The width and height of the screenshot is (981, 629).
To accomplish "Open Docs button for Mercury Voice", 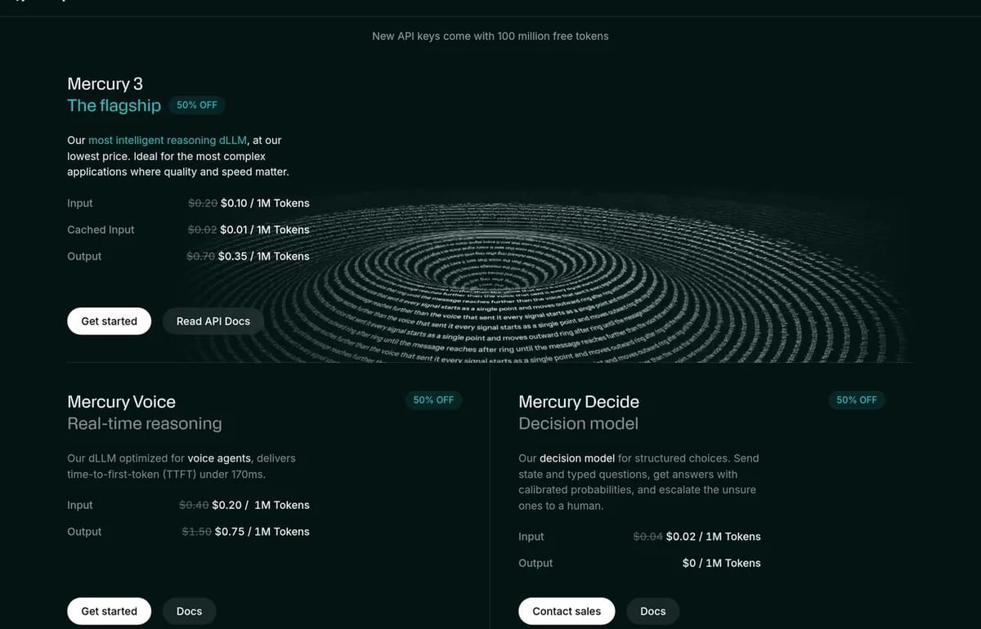I will point(189,611).
